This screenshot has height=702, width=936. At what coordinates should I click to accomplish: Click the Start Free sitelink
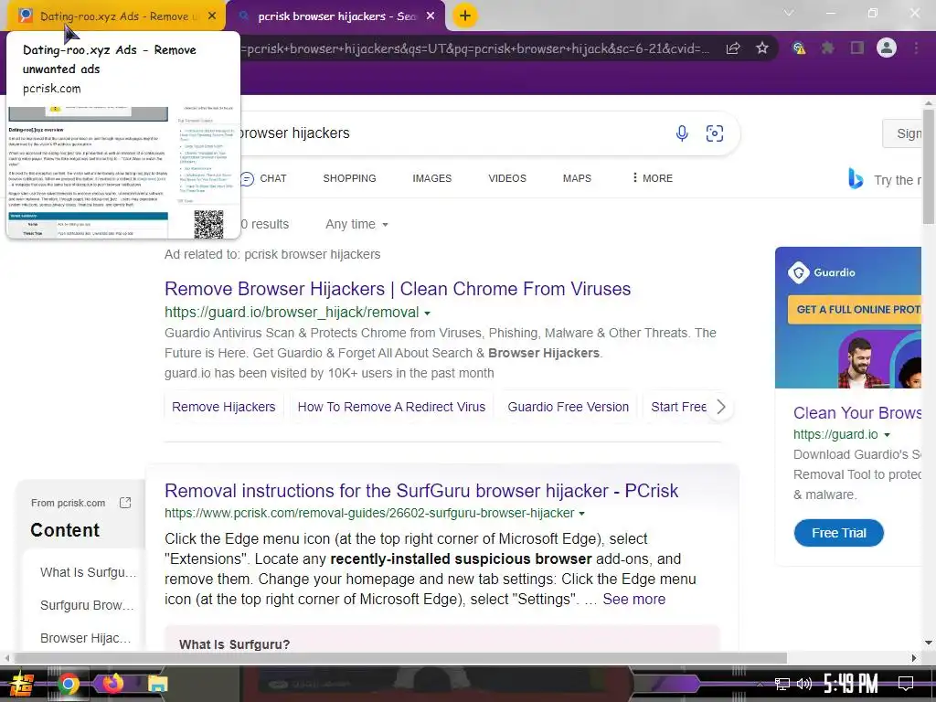(x=678, y=407)
